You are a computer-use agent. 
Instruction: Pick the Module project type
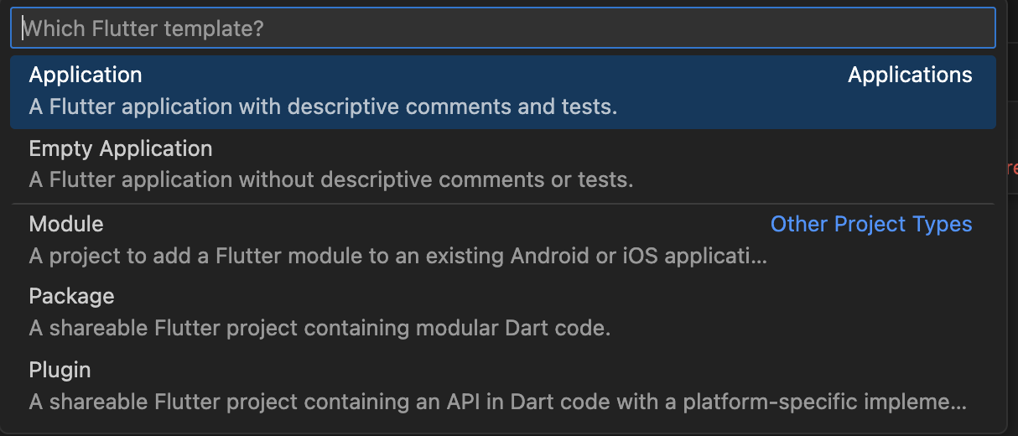coord(66,224)
